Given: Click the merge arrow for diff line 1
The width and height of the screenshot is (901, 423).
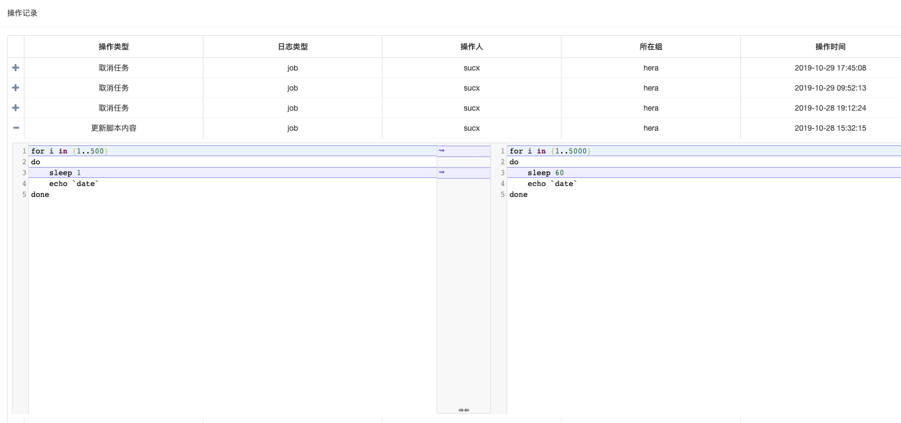Looking at the screenshot, I should point(442,151).
